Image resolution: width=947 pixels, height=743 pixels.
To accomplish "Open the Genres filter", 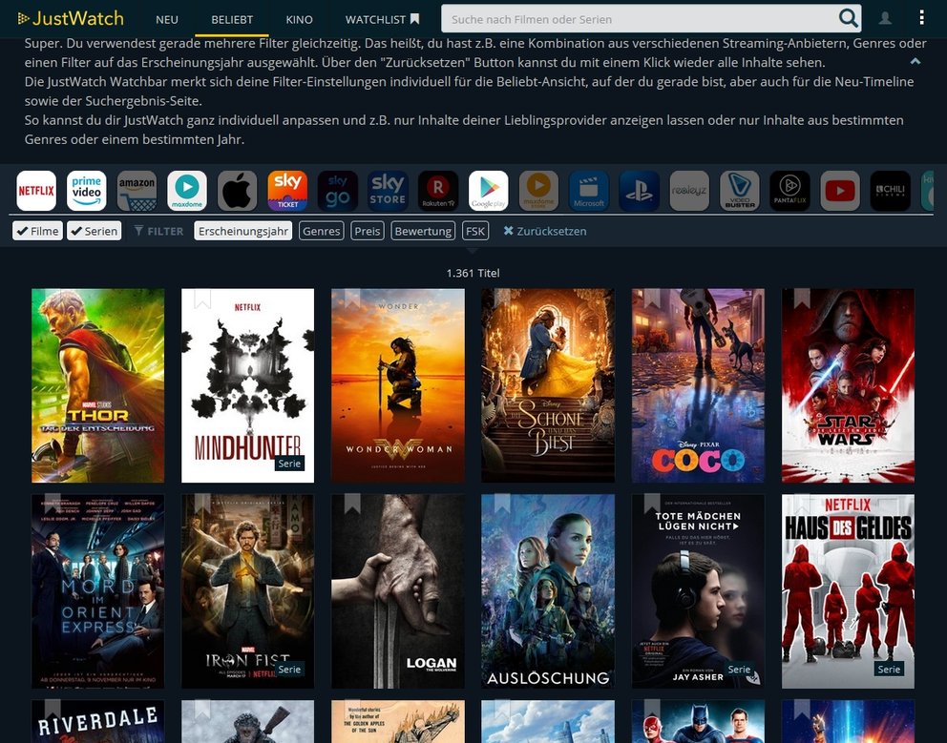I will point(322,231).
